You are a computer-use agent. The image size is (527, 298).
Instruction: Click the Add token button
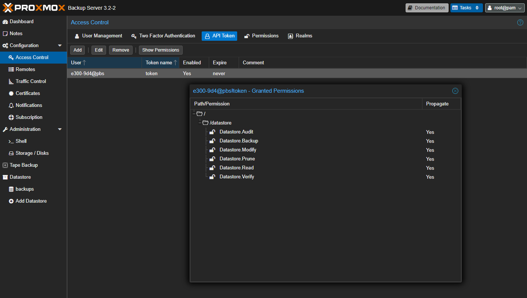78,50
